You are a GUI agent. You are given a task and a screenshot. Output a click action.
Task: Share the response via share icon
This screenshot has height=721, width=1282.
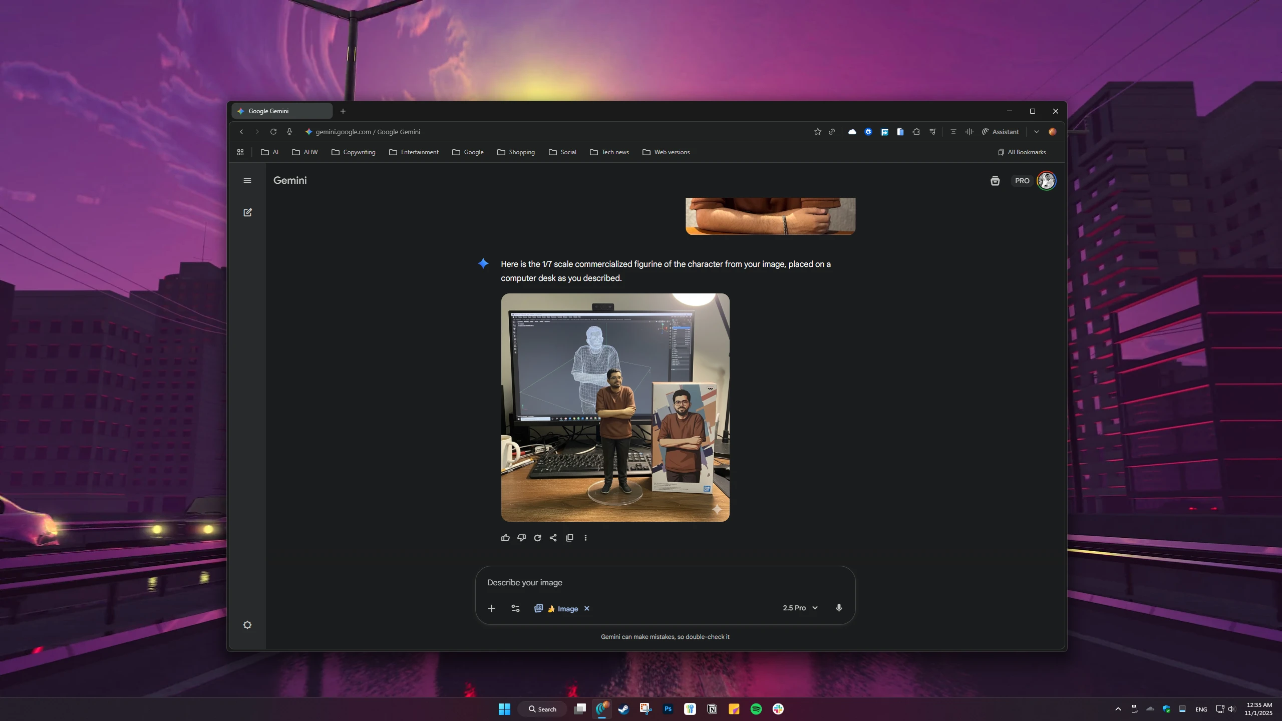[x=553, y=538]
